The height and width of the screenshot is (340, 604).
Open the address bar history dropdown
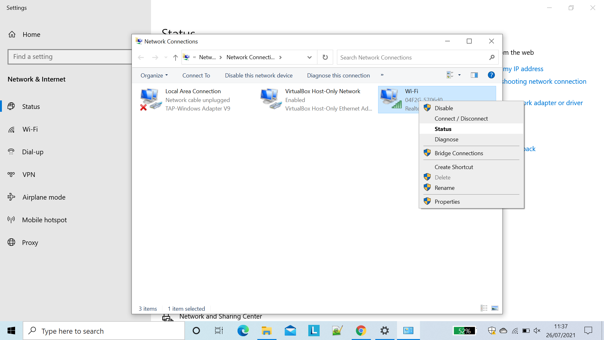click(309, 57)
